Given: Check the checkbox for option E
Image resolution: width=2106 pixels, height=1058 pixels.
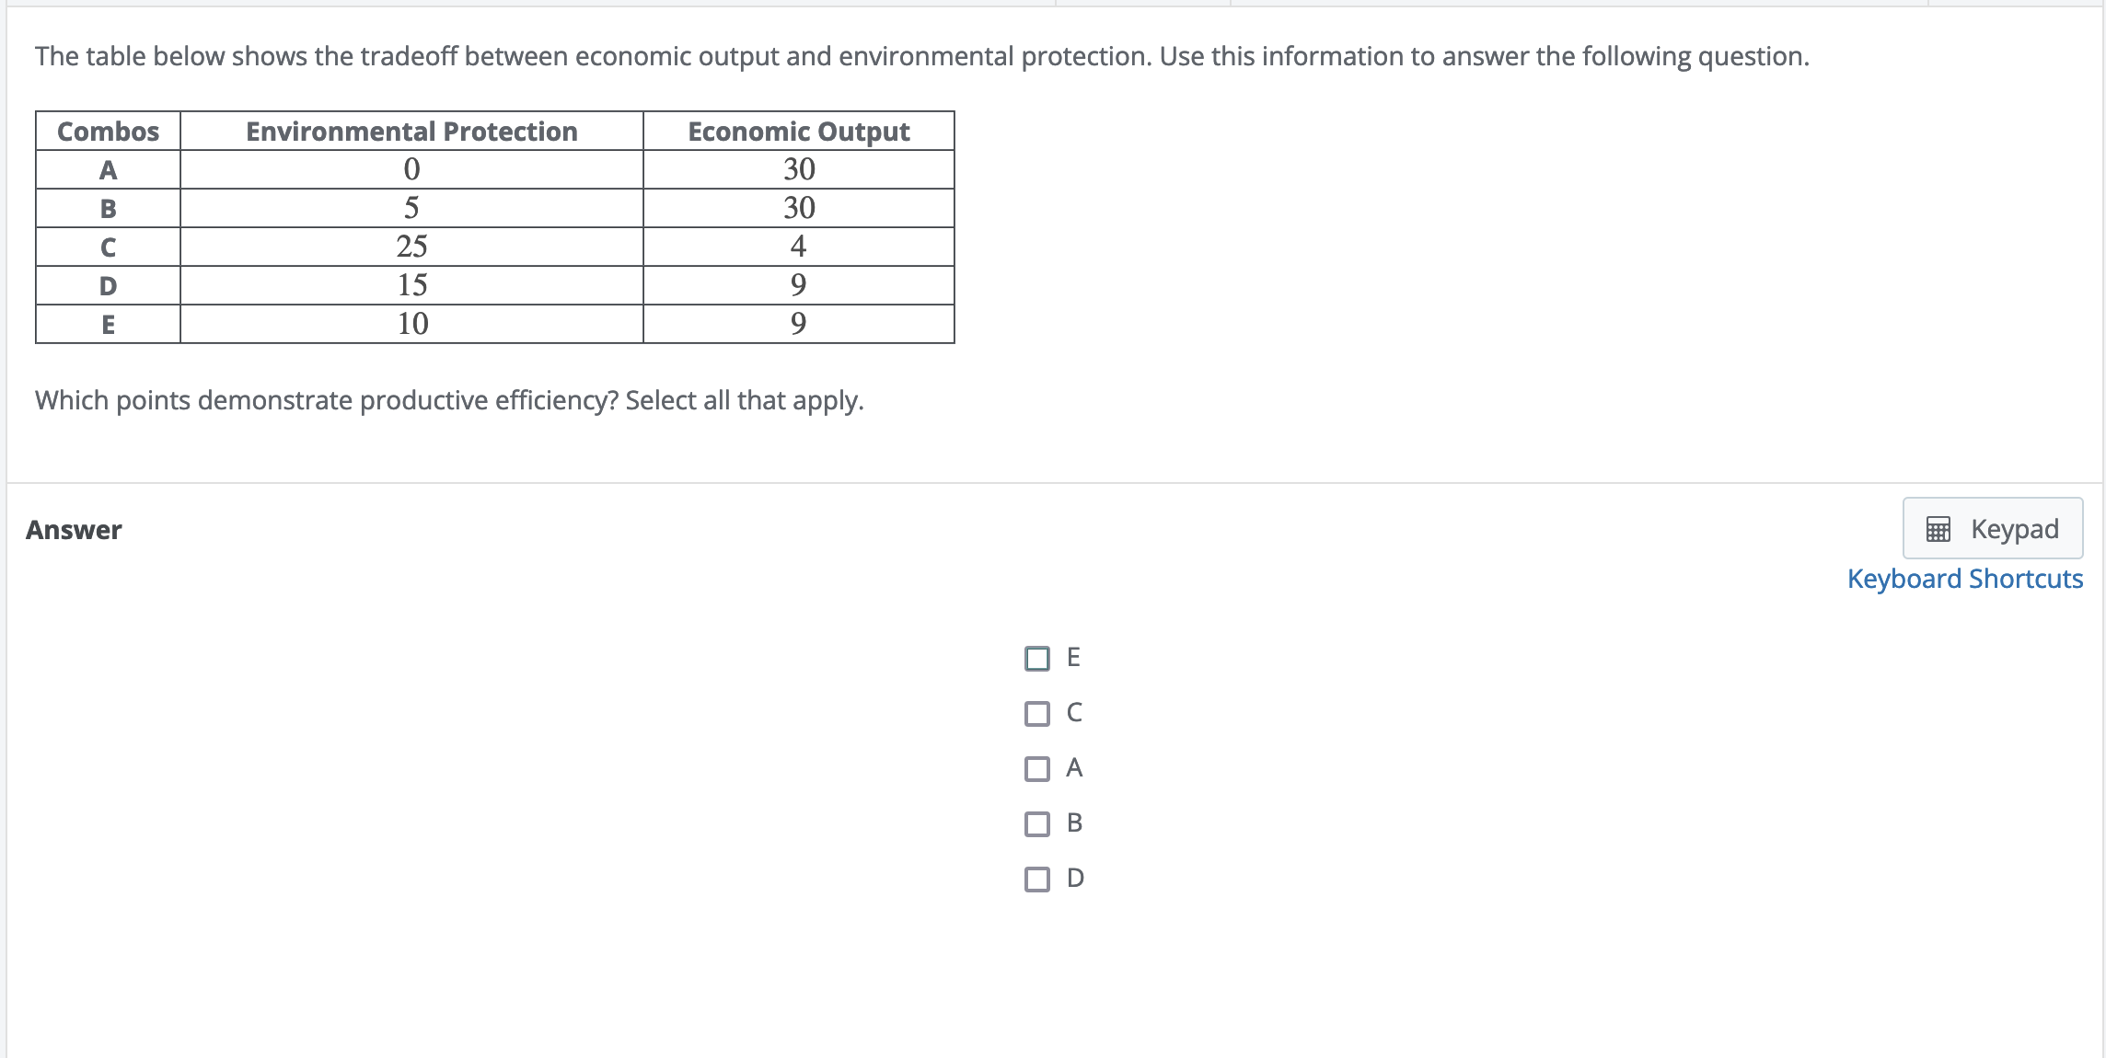Looking at the screenshot, I should [1037, 659].
